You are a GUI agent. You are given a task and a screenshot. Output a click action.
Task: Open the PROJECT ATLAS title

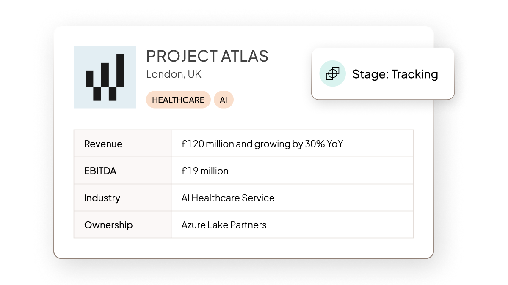207,56
